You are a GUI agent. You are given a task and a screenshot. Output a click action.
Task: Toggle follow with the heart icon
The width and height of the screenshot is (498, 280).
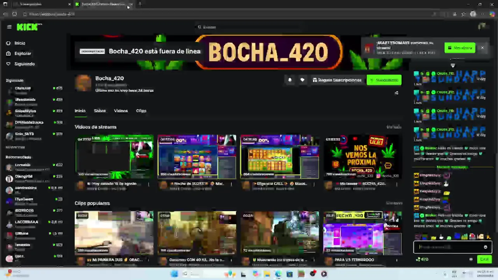(x=302, y=80)
